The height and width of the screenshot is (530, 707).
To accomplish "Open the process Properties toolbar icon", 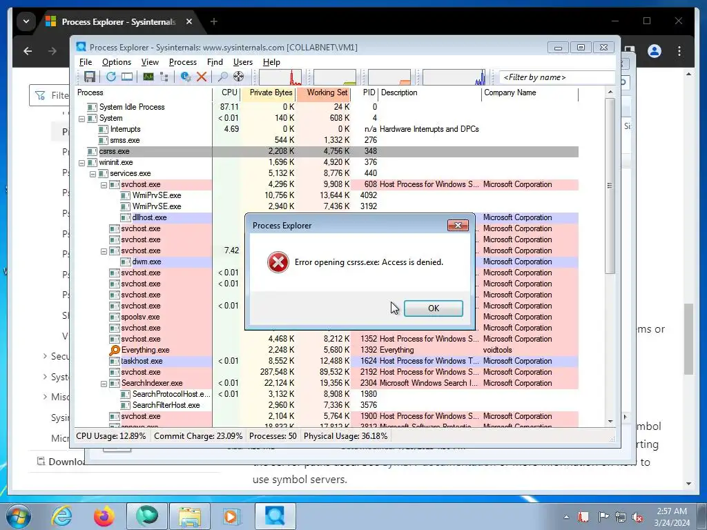I will point(185,77).
